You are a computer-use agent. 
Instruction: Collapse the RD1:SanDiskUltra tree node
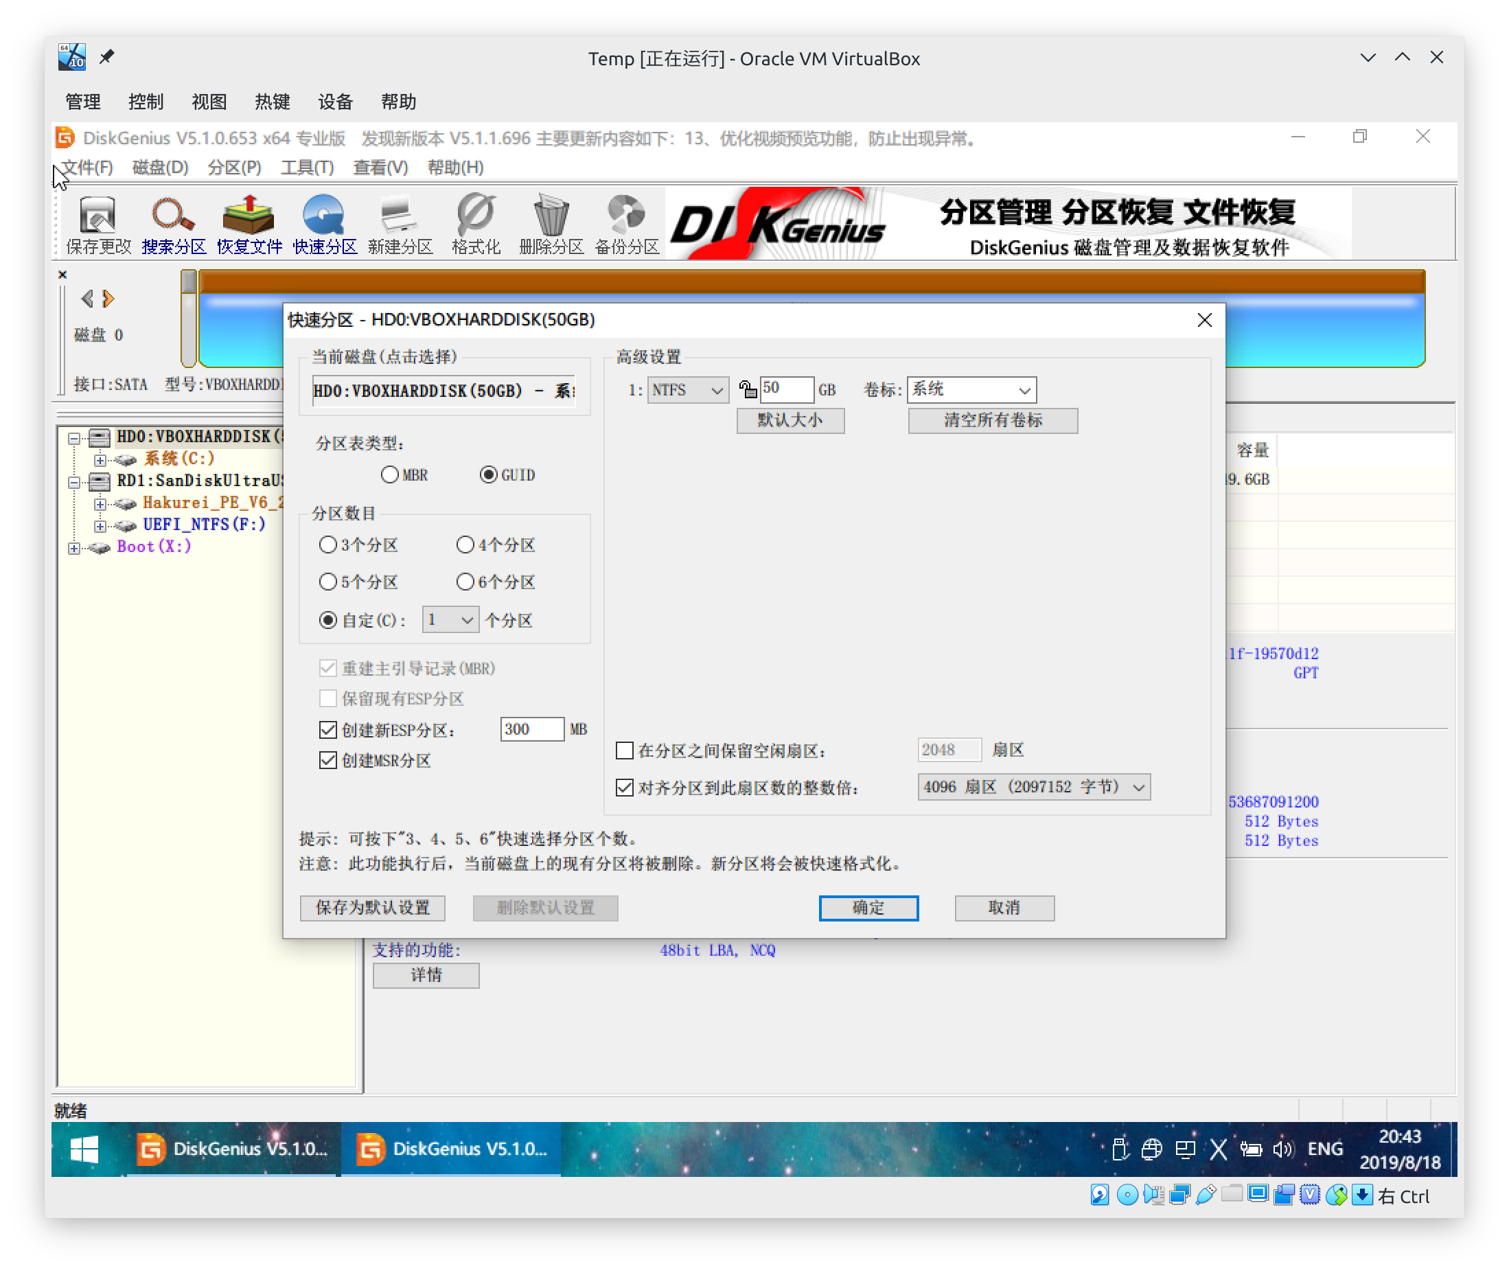click(x=73, y=482)
